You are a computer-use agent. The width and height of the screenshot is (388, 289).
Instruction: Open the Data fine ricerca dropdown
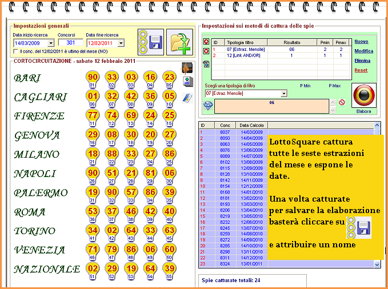pyautogui.click(x=121, y=43)
